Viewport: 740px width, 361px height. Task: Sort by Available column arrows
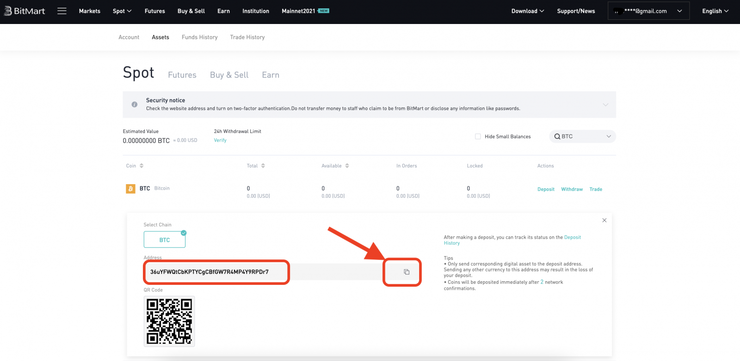pyautogui.click(x=347, y=166)
